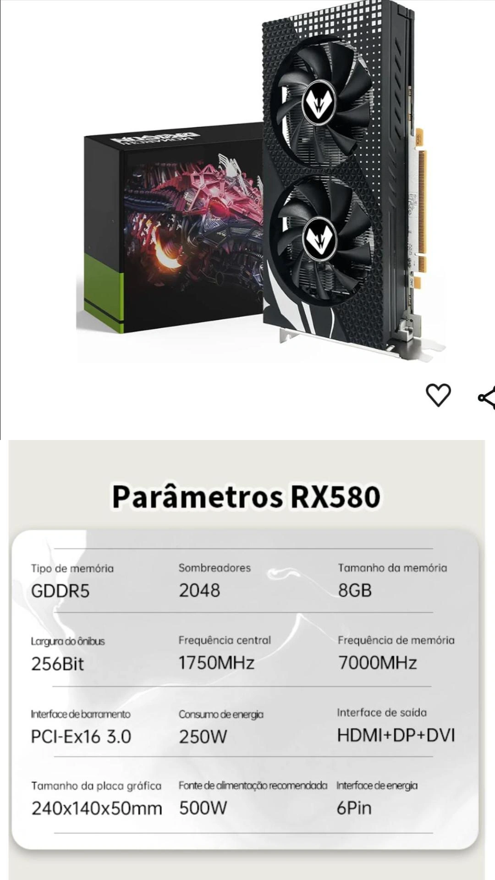Select the 2048 Sombreadores value
The width and height of the screenshot is (495, 880).
199,590
